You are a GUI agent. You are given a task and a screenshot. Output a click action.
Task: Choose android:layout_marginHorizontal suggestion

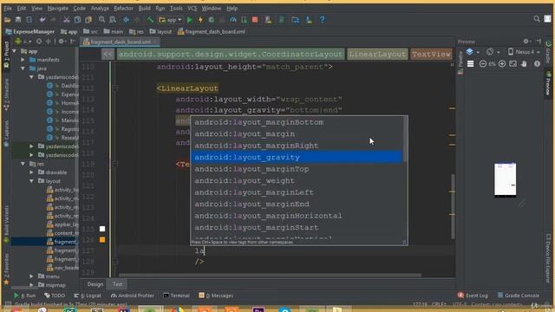point(297,216)
